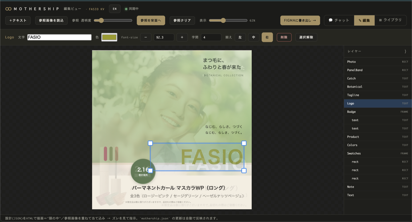Image resolution: width=412 pixels, height=222 pixels.
Task: Click the 62% zoom value
Action: pyautogui.click(x=252, y=21)
